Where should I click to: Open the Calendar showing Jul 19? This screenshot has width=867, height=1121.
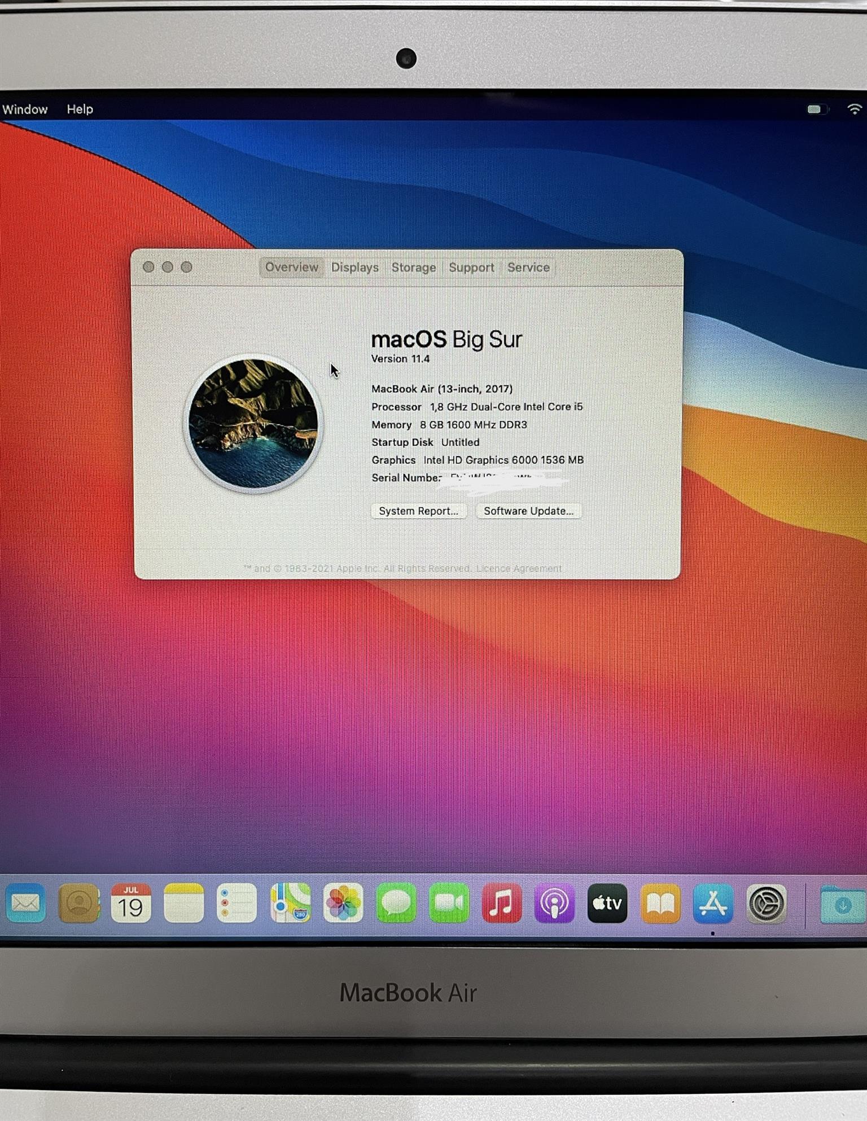(x=131, y=903)
